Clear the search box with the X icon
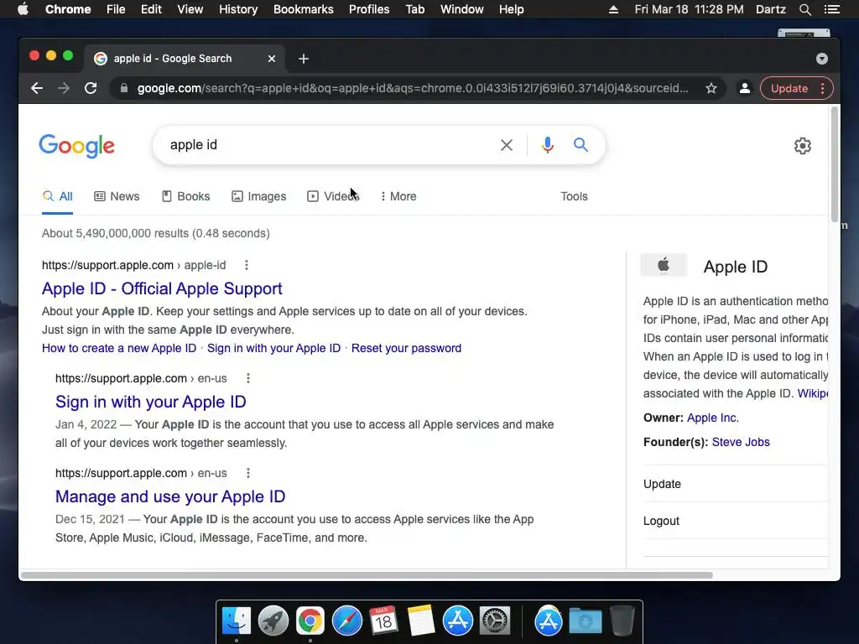Viewport: 859px width, 644px height. point(507,145)
